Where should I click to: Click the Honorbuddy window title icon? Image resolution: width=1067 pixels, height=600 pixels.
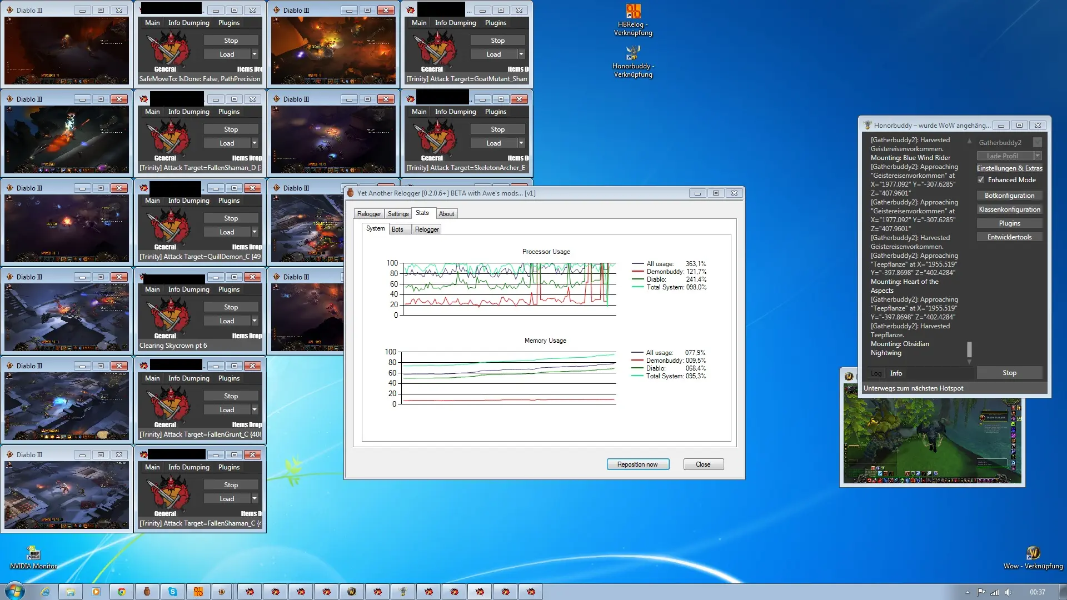(x=867, y=125)
